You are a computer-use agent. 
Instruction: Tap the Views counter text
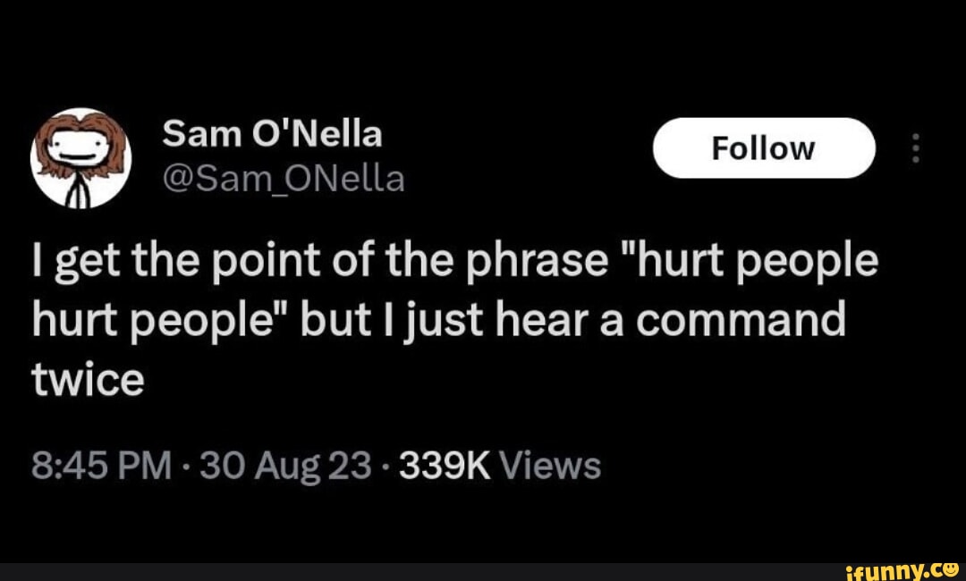point(549,464)
